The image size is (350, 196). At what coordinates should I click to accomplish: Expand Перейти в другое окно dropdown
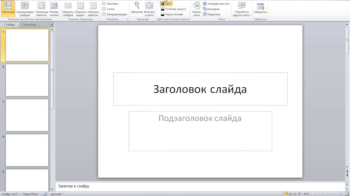click(x=242, y=9)
